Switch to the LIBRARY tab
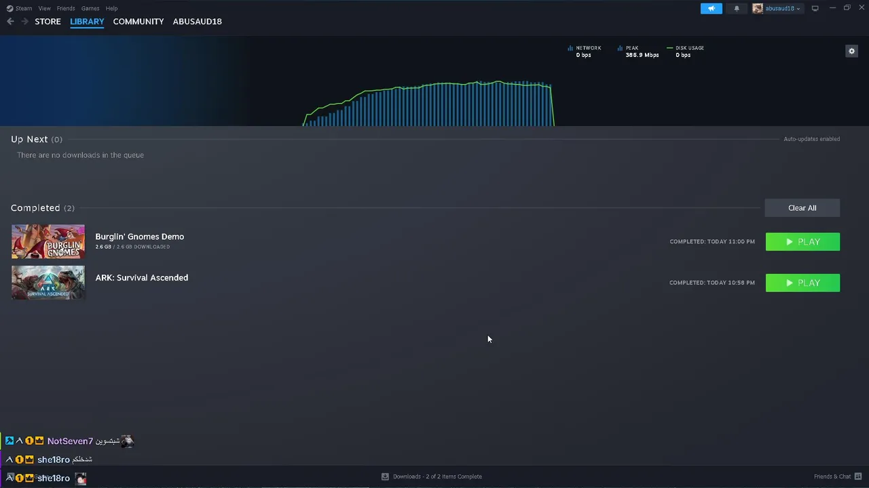This screenshot has height=488, width=869. pos(87,22)
